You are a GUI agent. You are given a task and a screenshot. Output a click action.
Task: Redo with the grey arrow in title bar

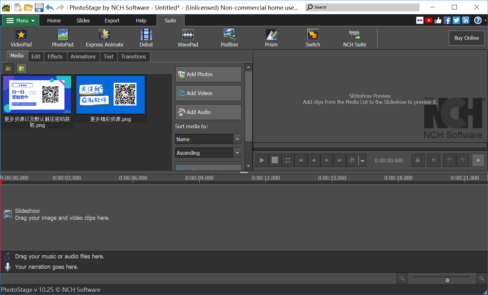click(x=60, y=7)
